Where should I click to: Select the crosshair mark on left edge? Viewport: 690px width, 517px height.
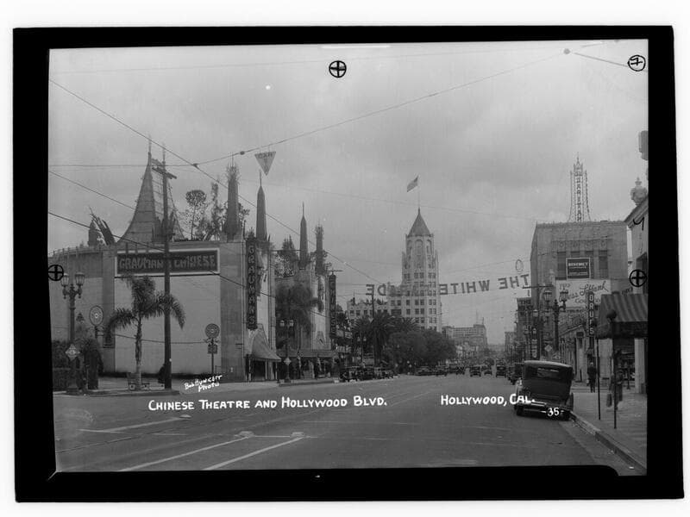click(x=56, y=272)
